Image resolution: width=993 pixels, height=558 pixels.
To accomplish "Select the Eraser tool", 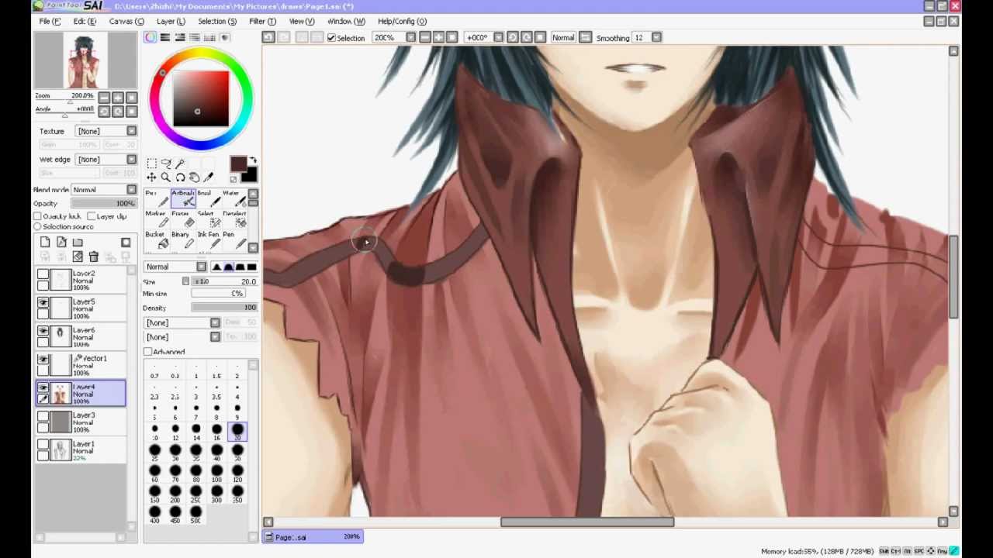I will 182,220.
